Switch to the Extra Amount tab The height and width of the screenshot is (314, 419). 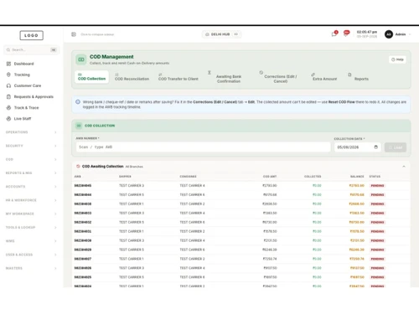(x=324, y=77)
